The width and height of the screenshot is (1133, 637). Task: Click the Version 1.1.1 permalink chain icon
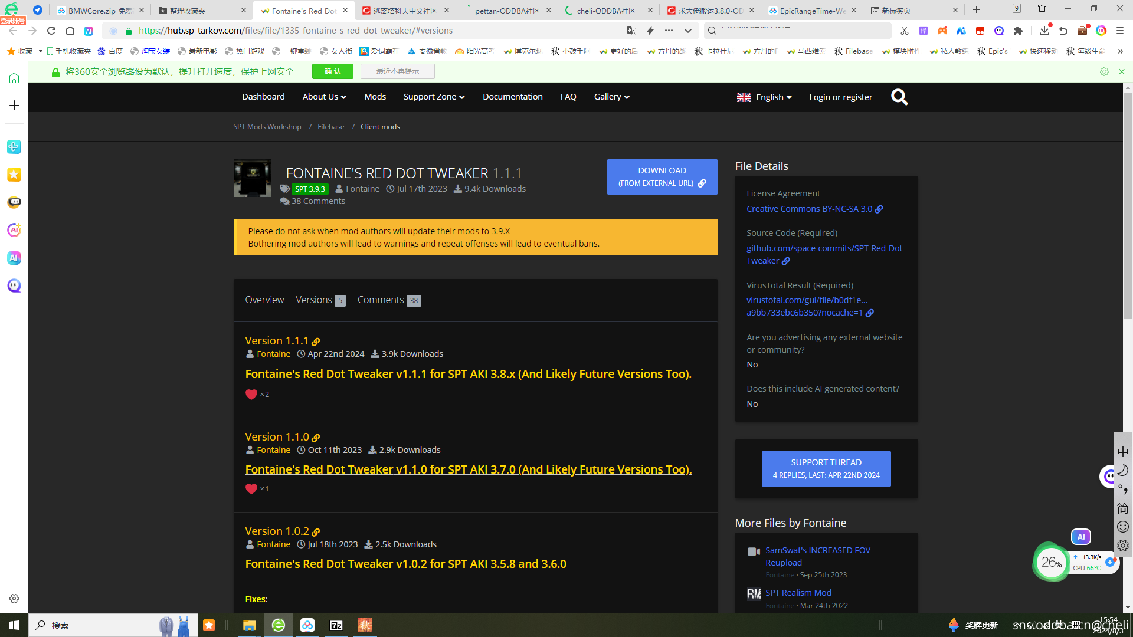click(316, 342)
